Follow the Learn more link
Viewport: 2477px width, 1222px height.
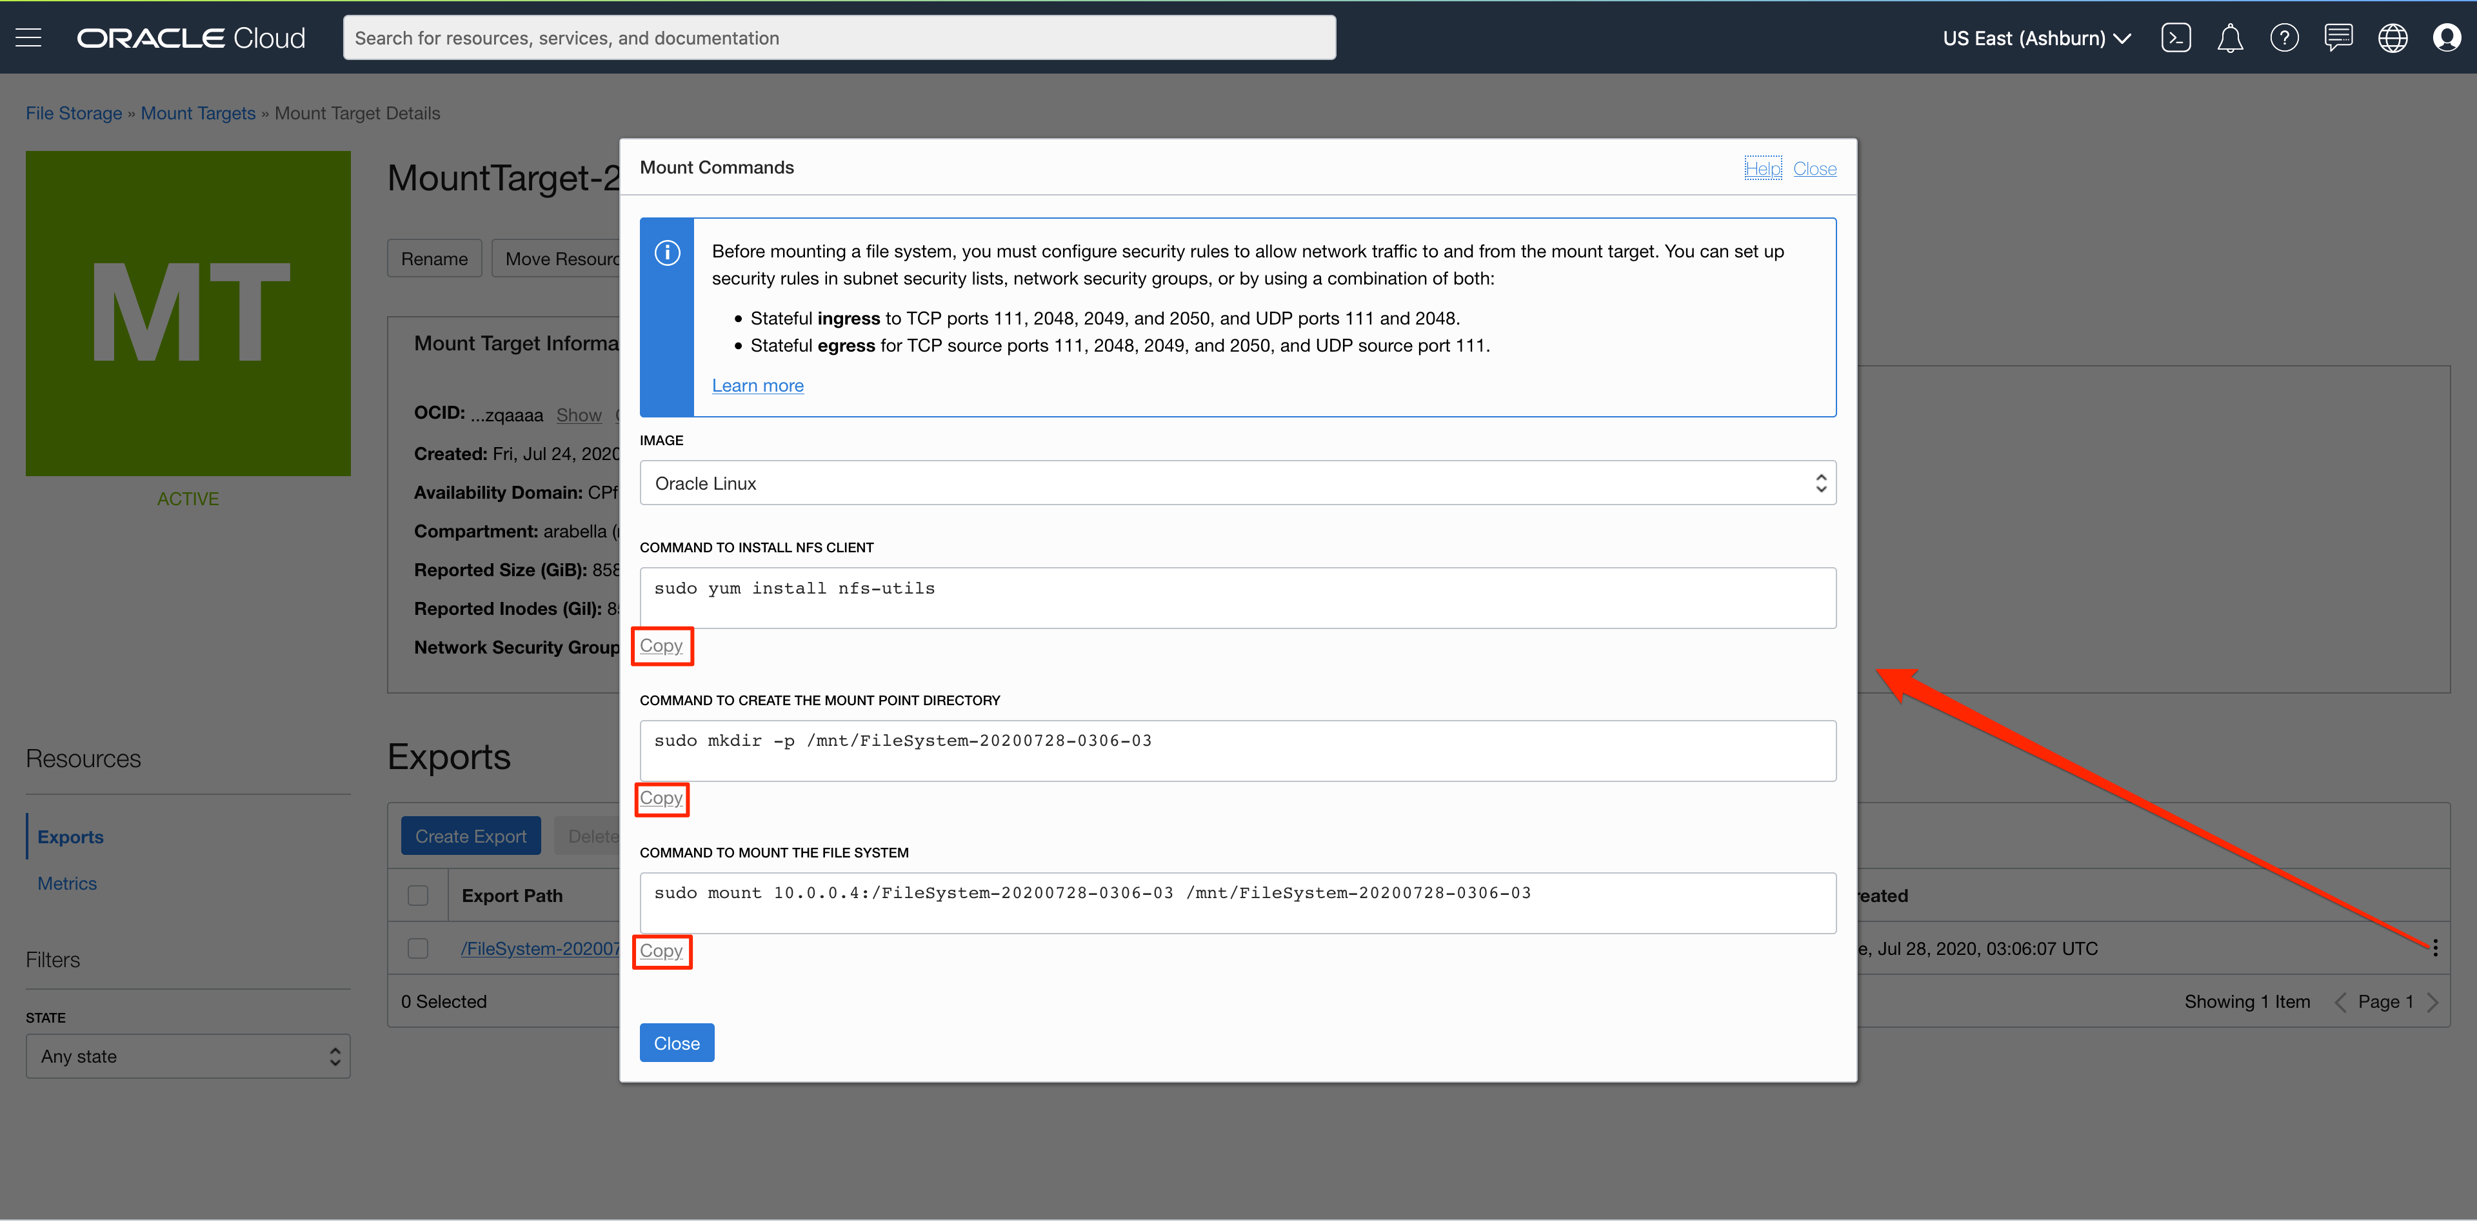(757, 386)
